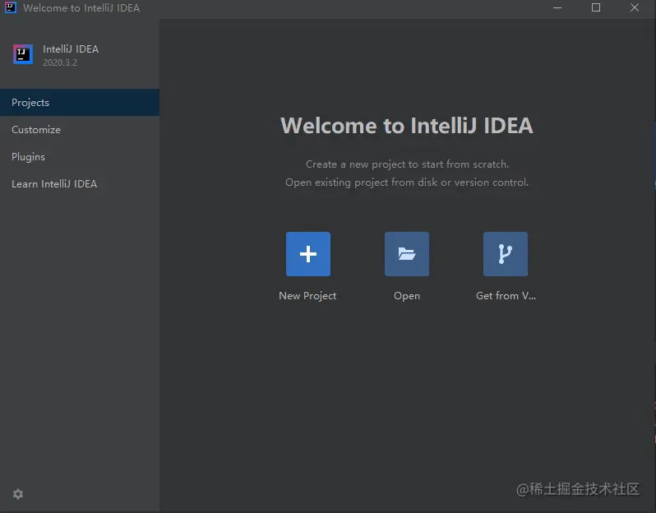Click the IntelliJ icon in the title bar
This screenshot has height=513, width=656.
point(11,7)
